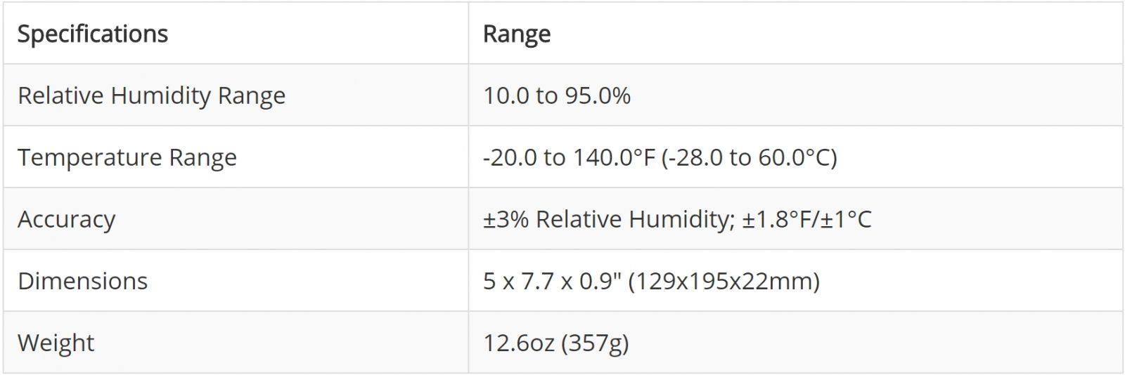
Task: Click the millimeter dimensions "(129x195x22mm)"
Action: coord(724,281)
